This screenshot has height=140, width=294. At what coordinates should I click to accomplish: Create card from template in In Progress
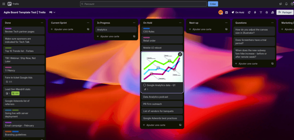(x=134, y=36)
